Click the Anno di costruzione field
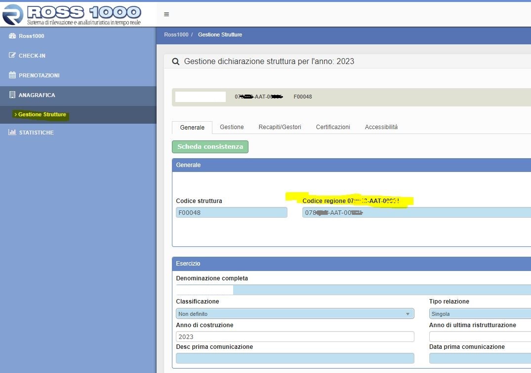The height and width of the screenshot is (373, 531). (x=295, y=337)
